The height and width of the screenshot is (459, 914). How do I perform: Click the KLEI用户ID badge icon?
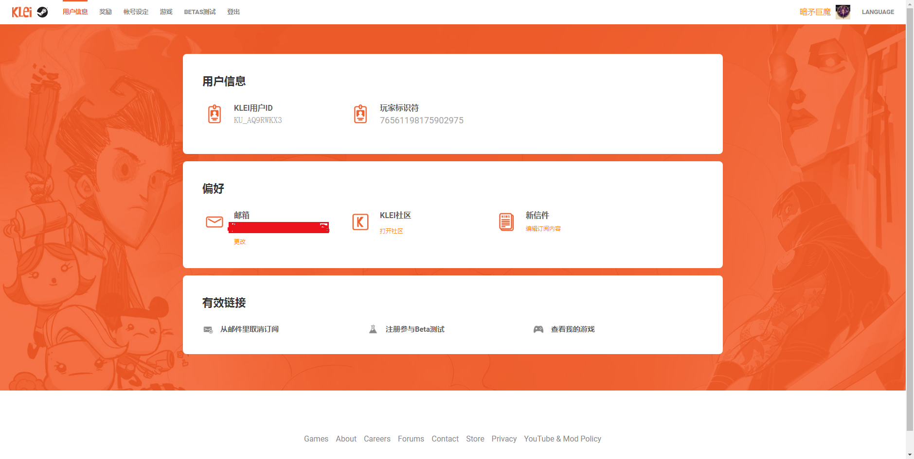click(215, 114)
